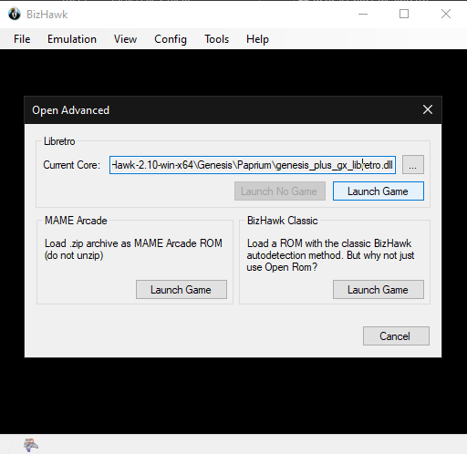Open the Tools menu
This screenshot has height=454, width=467.
(x=216, y=39)
